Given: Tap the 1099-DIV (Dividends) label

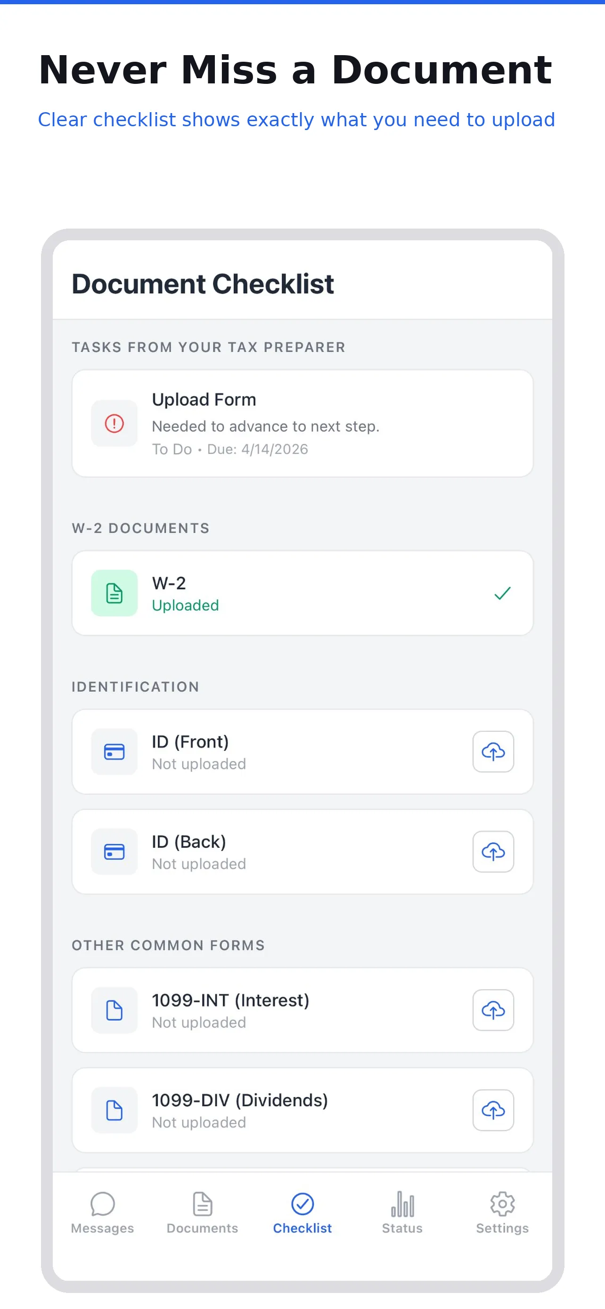Looking at the screenshot, I should point(240,1100).
